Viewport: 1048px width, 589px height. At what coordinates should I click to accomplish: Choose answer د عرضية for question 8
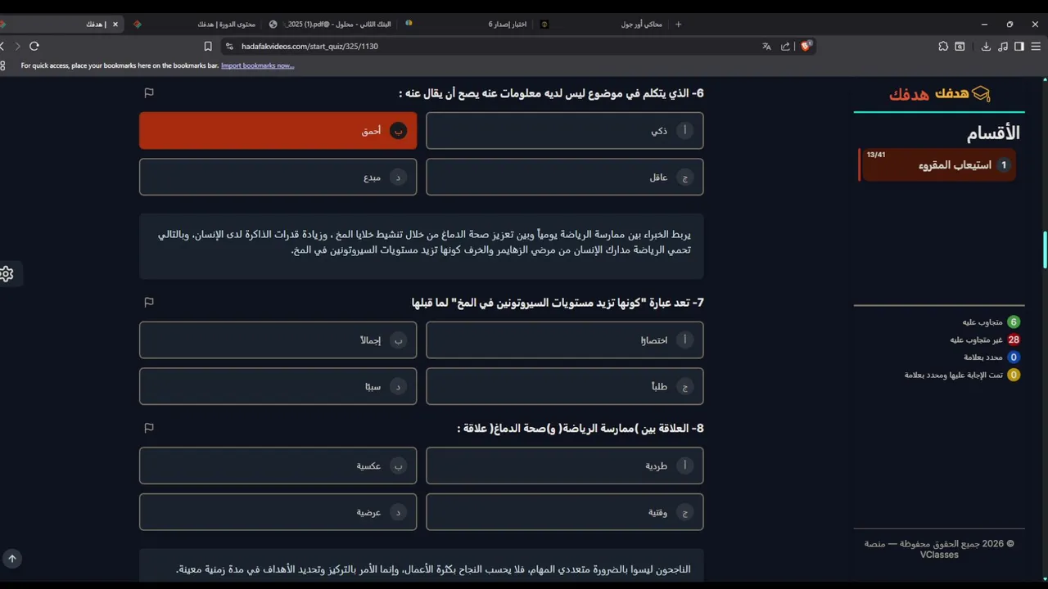click(x=278, y=512)
